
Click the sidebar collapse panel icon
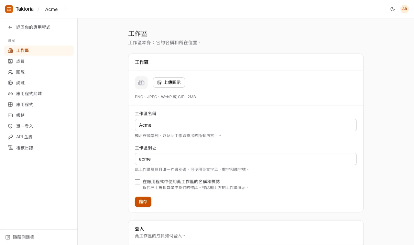(8, 237)
